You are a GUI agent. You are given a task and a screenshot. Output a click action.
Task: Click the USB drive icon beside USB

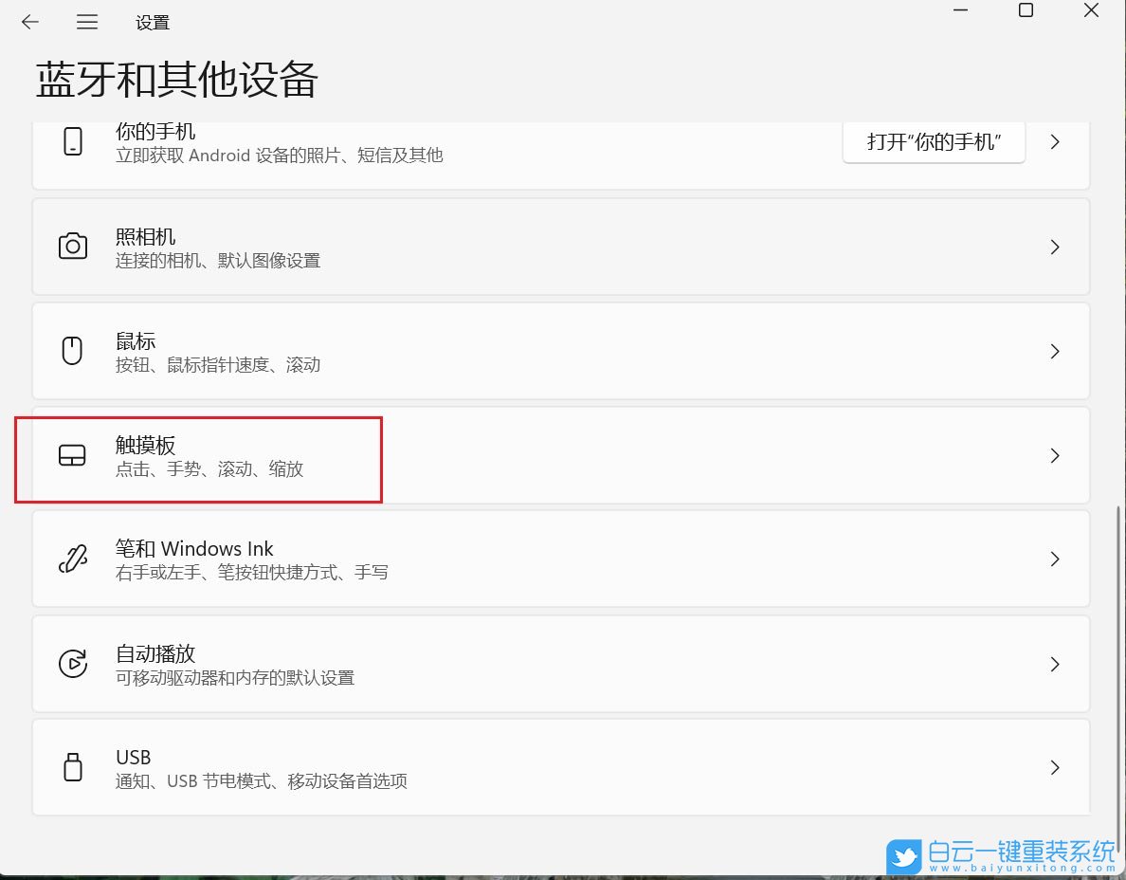point(71,767)
